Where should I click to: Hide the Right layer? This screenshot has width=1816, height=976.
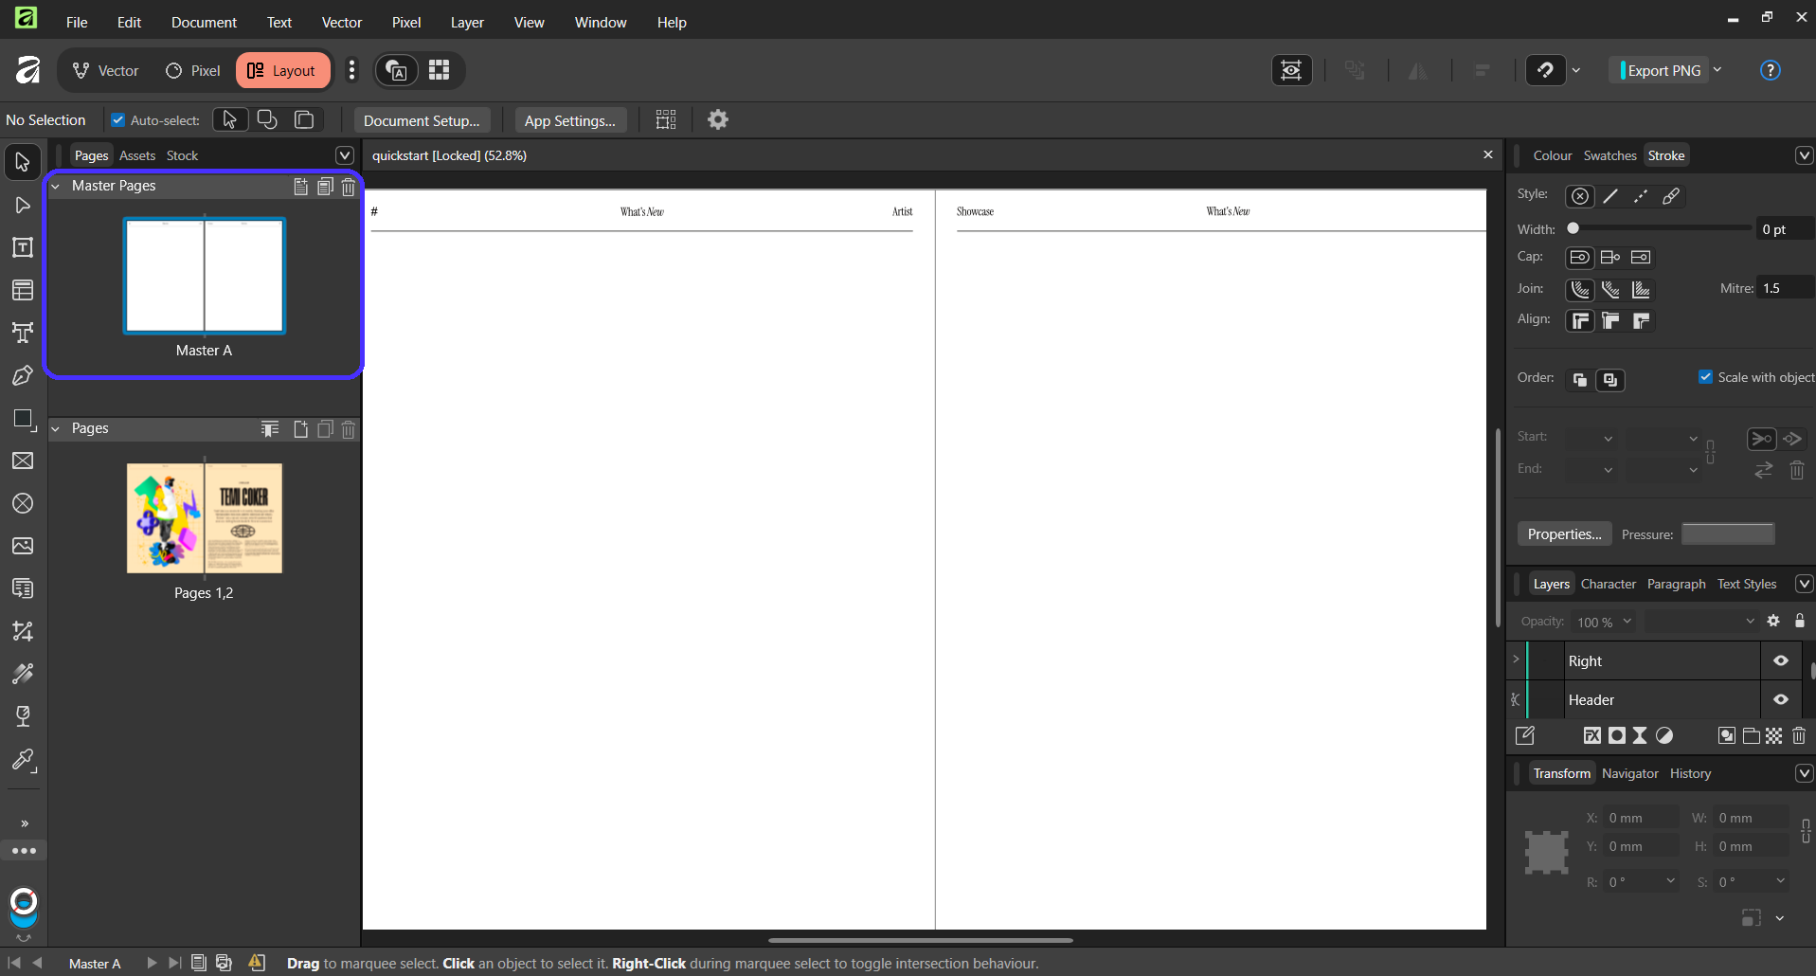click(1781, 661)
